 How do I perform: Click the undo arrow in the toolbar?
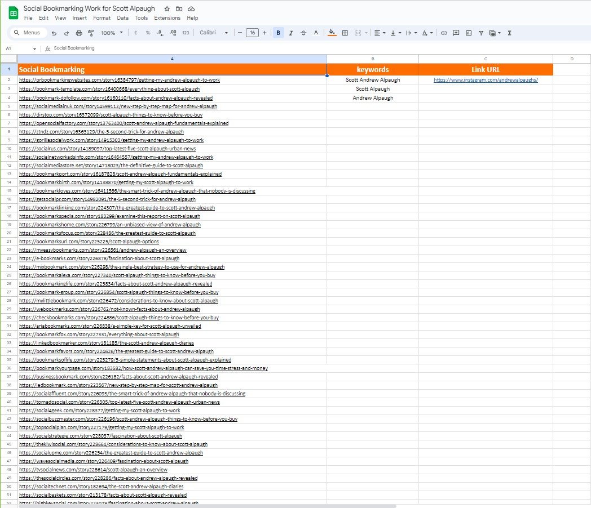(54, 33)
